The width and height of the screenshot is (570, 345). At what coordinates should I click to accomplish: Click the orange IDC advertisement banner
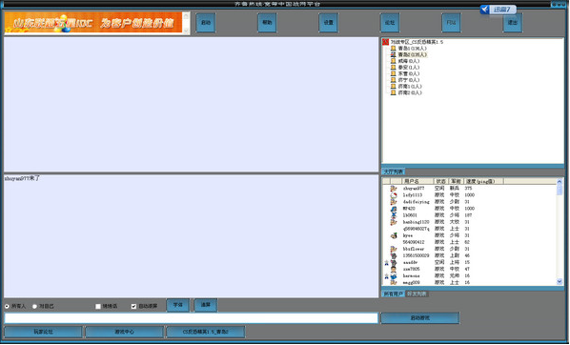pyautogui.click(x=93, y=23)
